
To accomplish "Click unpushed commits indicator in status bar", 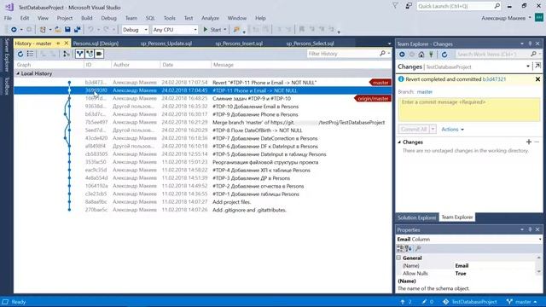I will click(x=406, y=302).
